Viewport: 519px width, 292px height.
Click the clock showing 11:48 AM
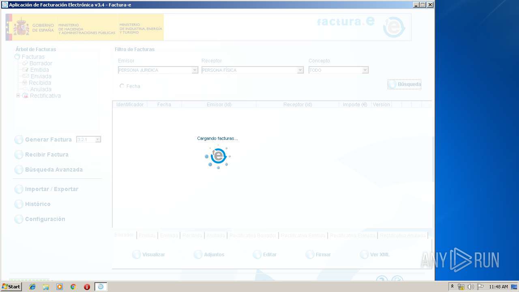498,287
